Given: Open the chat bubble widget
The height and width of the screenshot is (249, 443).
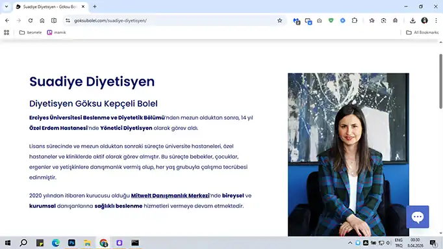Looking at the screenshot, I should pos(418,216).
